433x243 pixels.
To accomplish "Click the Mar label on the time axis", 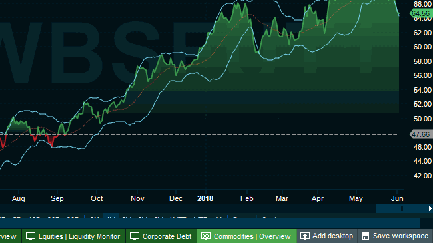I will click(x=282, y=198).
